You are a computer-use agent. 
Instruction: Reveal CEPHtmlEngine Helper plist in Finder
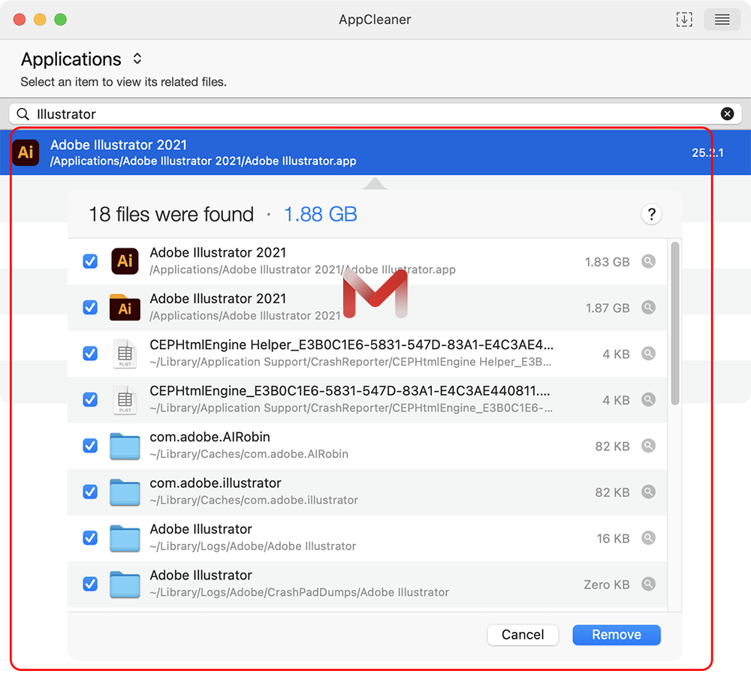pyautogui.click(x=648, y=354)
